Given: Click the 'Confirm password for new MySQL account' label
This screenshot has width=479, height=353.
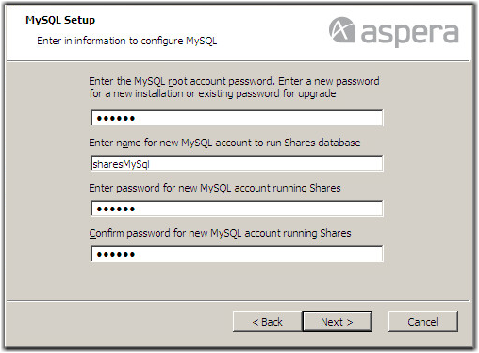Looking at the screenshot, I should coord(220,233).
